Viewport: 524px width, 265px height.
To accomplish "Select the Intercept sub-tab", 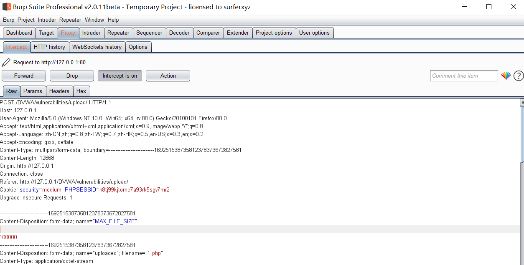I will [17, 47].
